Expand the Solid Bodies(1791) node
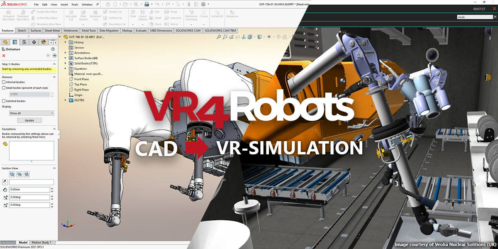498x249 pixels. coord(65,63)
